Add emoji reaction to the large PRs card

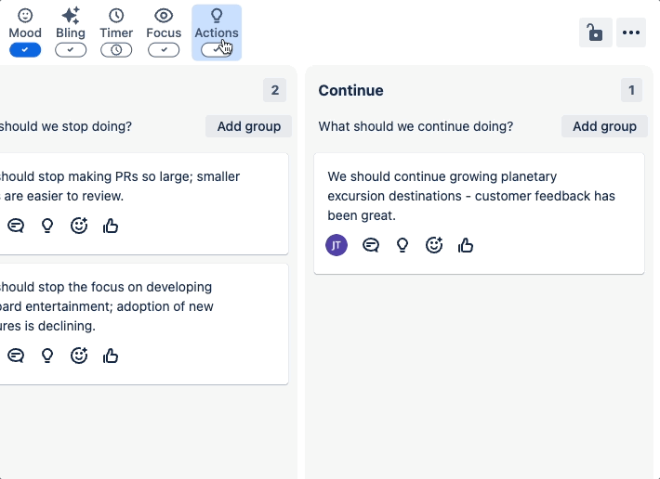(79, 225)
